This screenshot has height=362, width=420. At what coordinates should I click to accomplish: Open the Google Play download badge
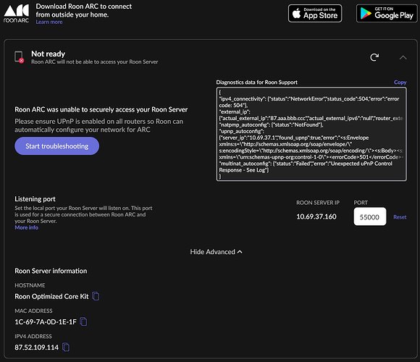pos(387,13)
